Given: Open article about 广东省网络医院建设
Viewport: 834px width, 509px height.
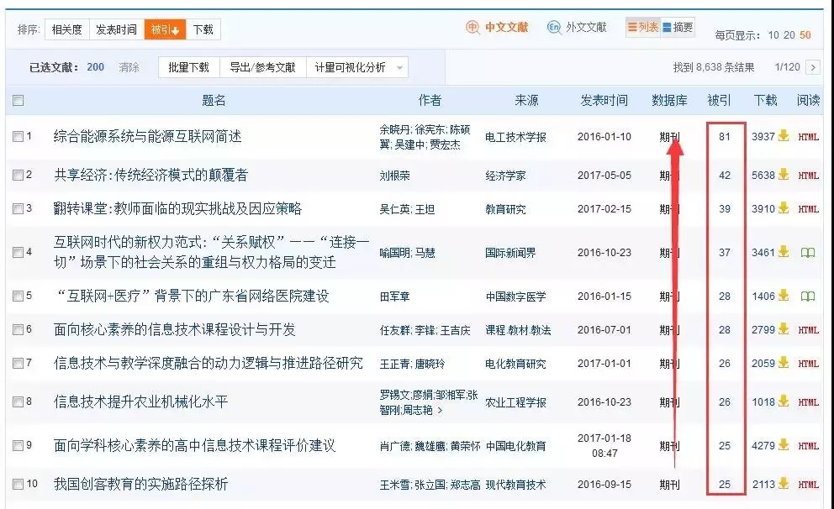Looking at the screenshot, I should [192, 296].
